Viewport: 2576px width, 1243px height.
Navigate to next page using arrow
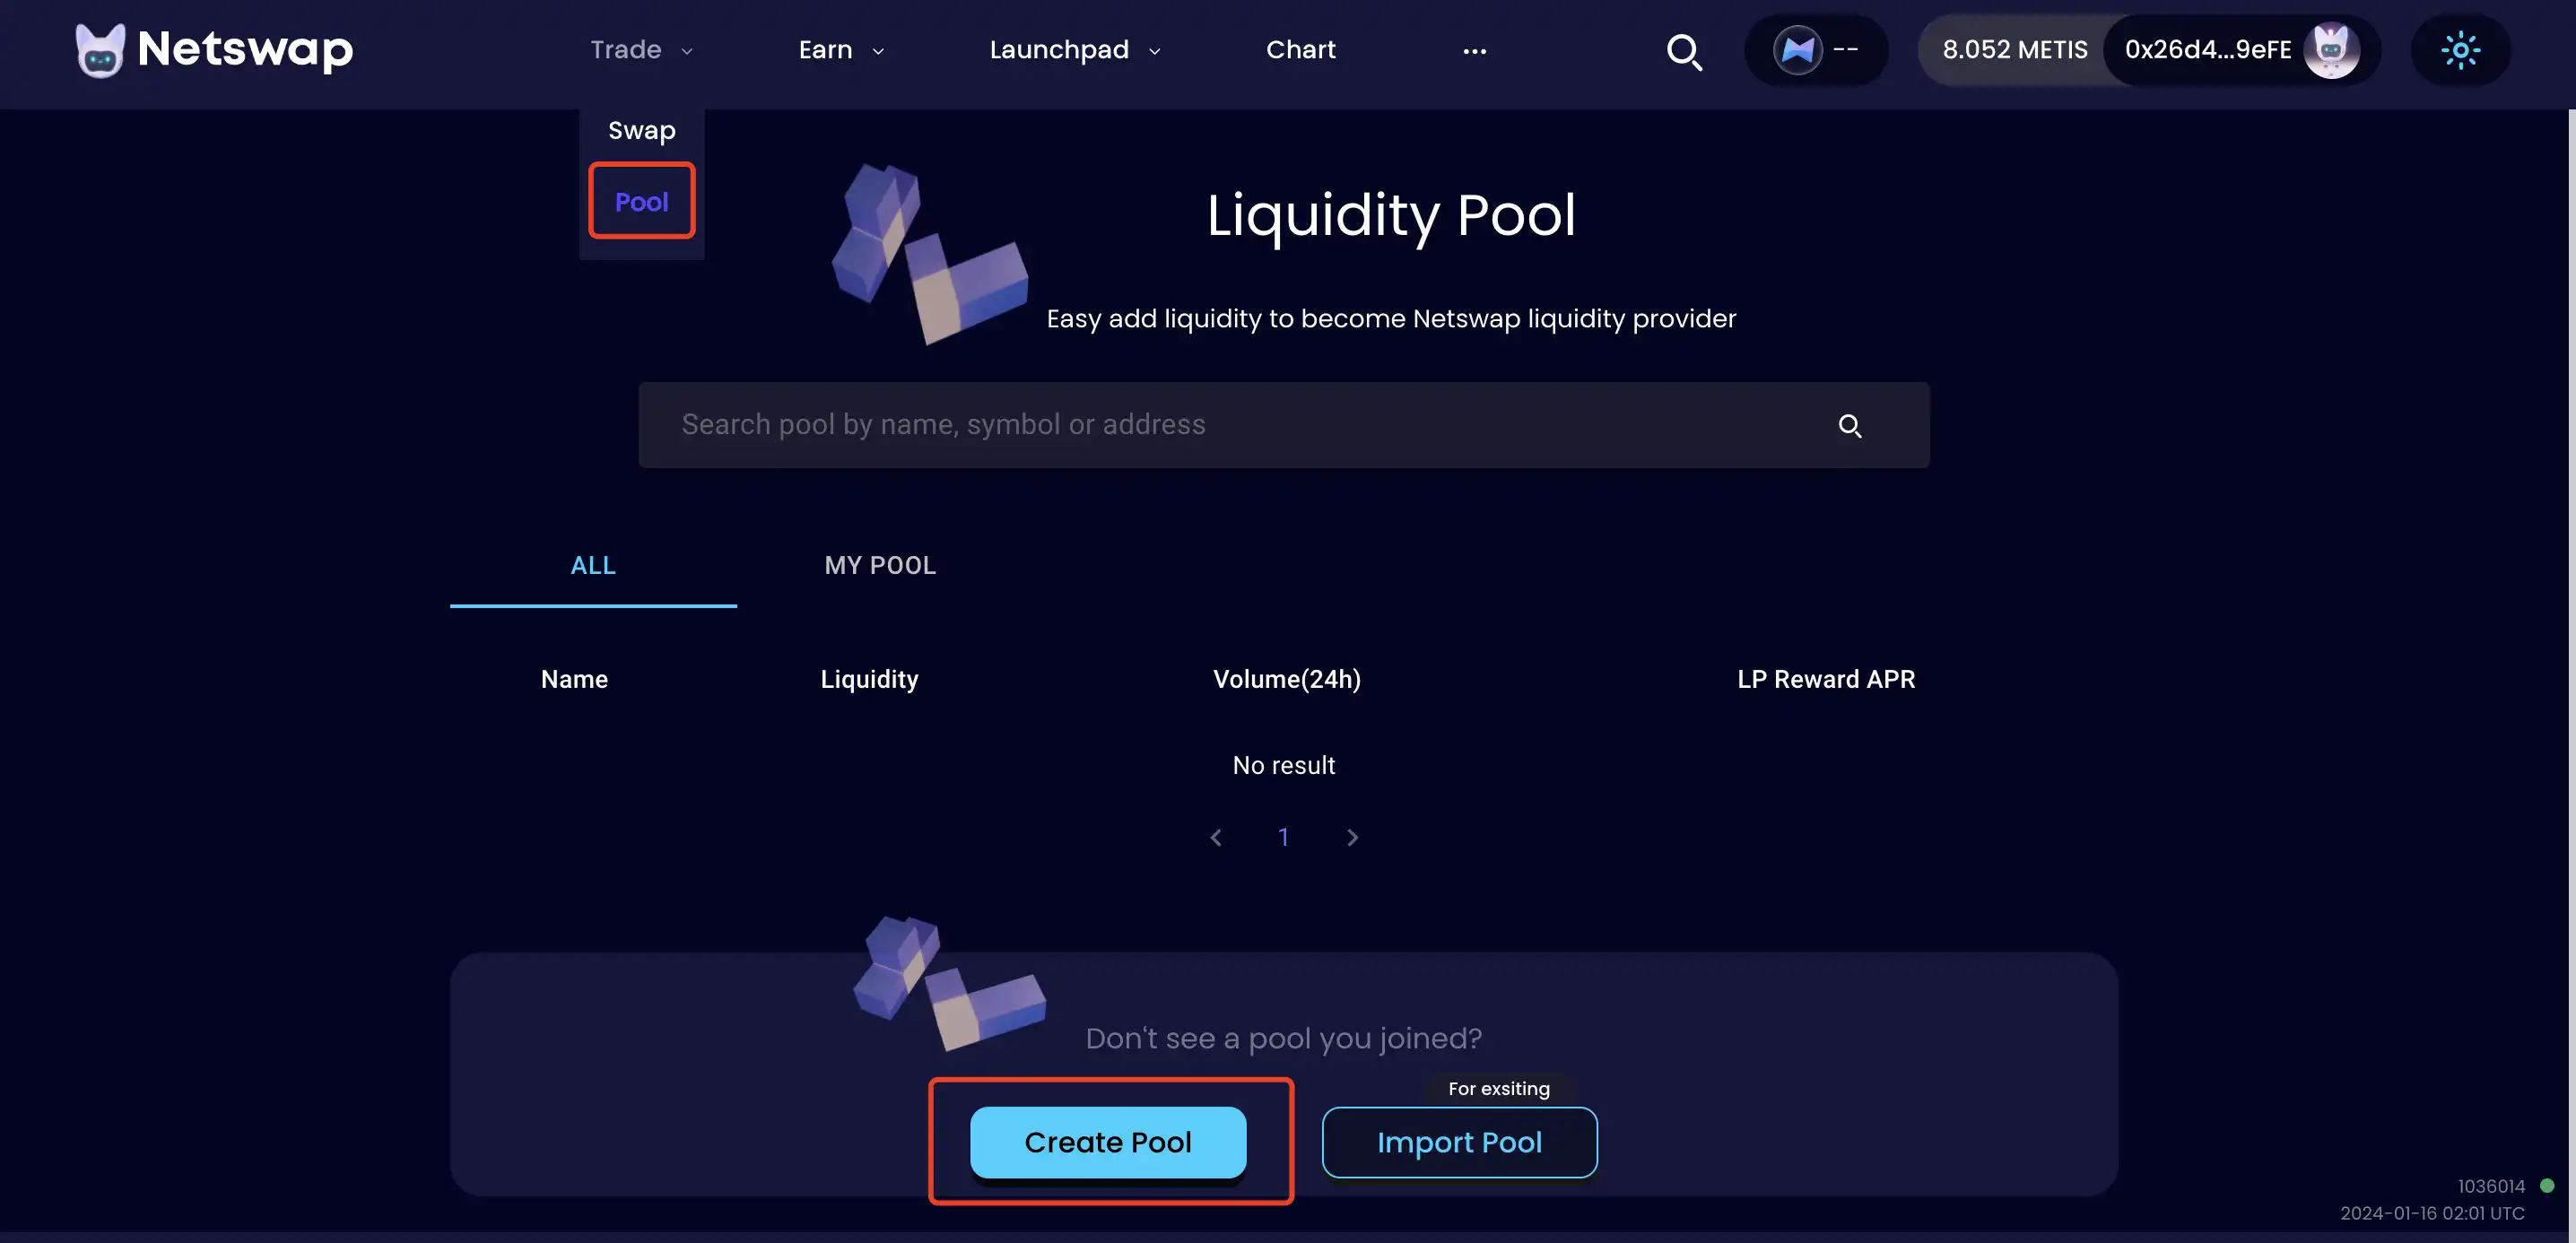point(1352,839)
